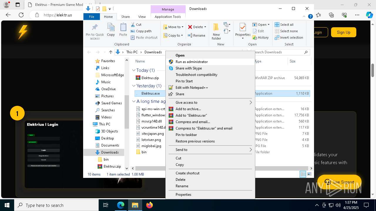Click the Up one level arrow

click(110, 52)
